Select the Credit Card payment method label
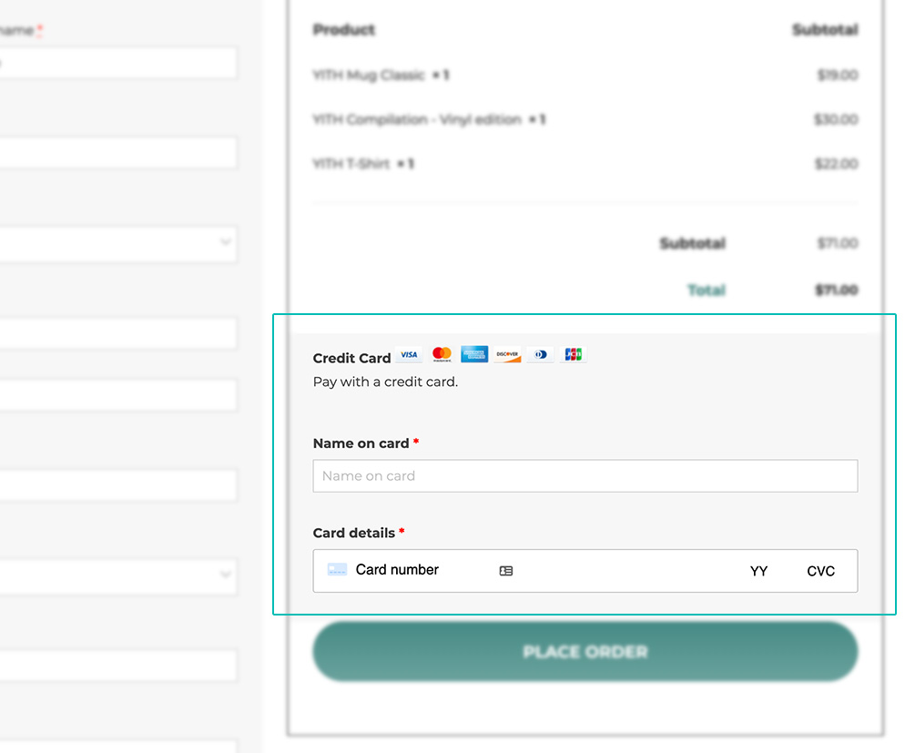905x753 pixels. pos(351,358)
